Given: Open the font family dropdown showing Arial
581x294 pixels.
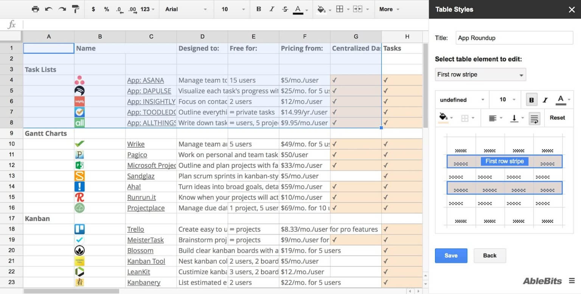Looking at the screenshot, I should [x=185, y=9].
